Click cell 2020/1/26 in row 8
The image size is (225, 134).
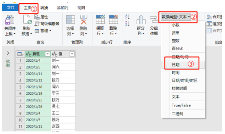point(38,107)
